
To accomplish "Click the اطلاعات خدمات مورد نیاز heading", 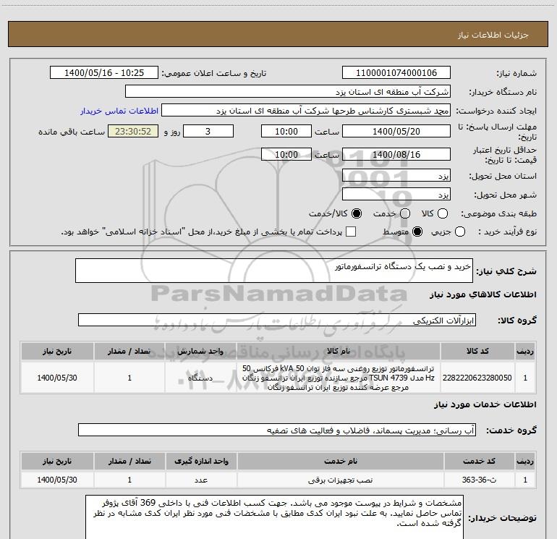I will point(485,404).
